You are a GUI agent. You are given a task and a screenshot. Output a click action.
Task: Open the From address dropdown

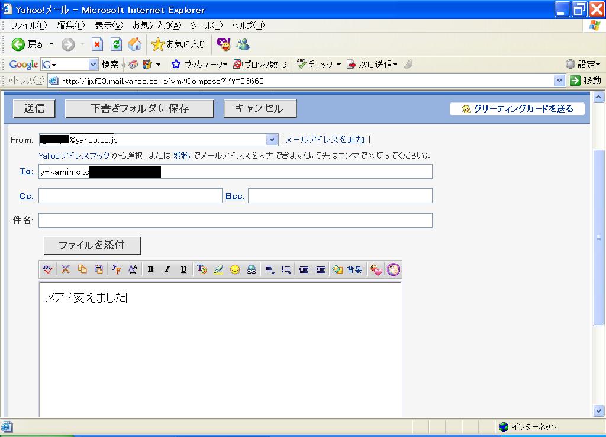[x=272, y=140]
